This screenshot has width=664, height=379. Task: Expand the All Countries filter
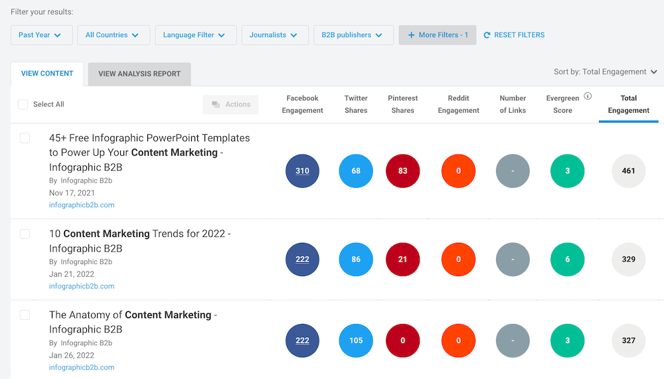pyautogui.click(x=112, y=35)
